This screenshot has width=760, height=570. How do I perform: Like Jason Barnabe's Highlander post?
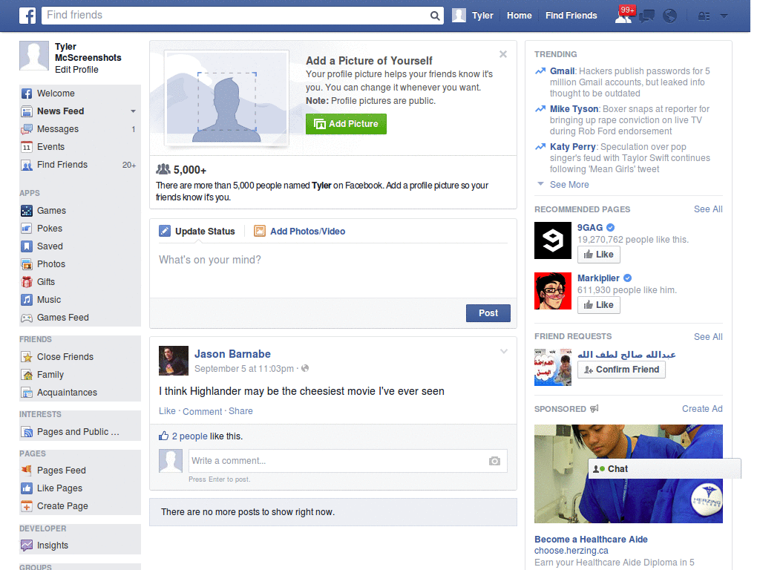point(167,411)
